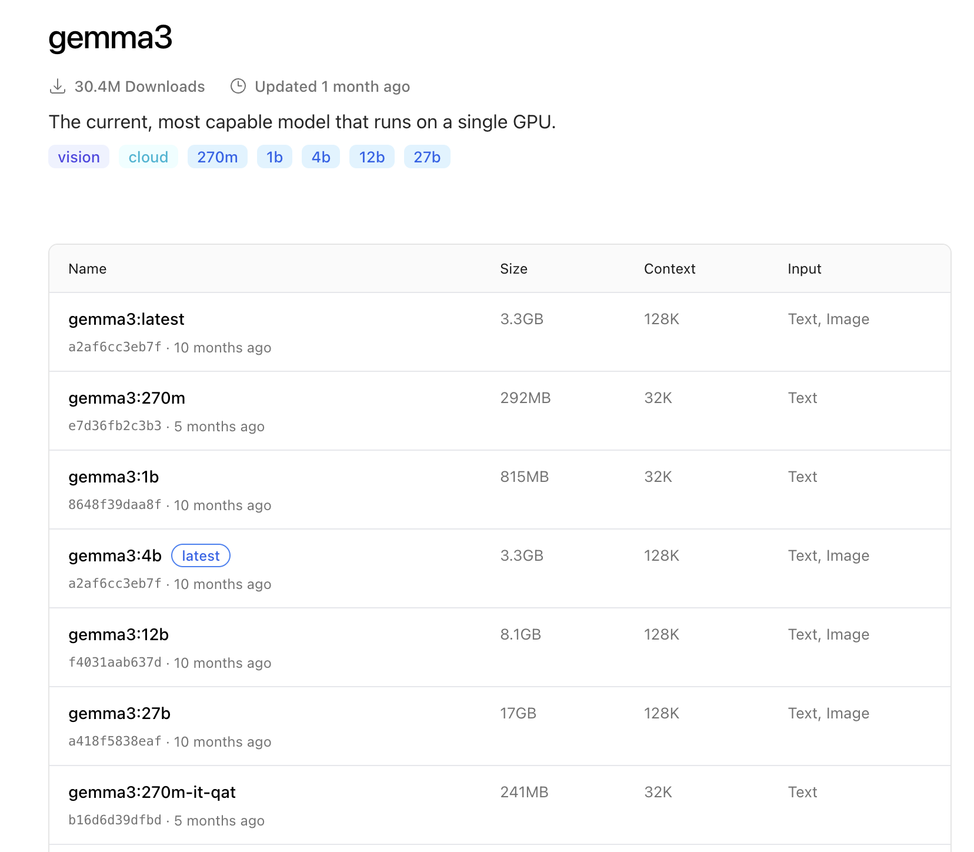Screen dimensions: 974x852
Task: Filter by the 4b tag
Action: (321, 157)
